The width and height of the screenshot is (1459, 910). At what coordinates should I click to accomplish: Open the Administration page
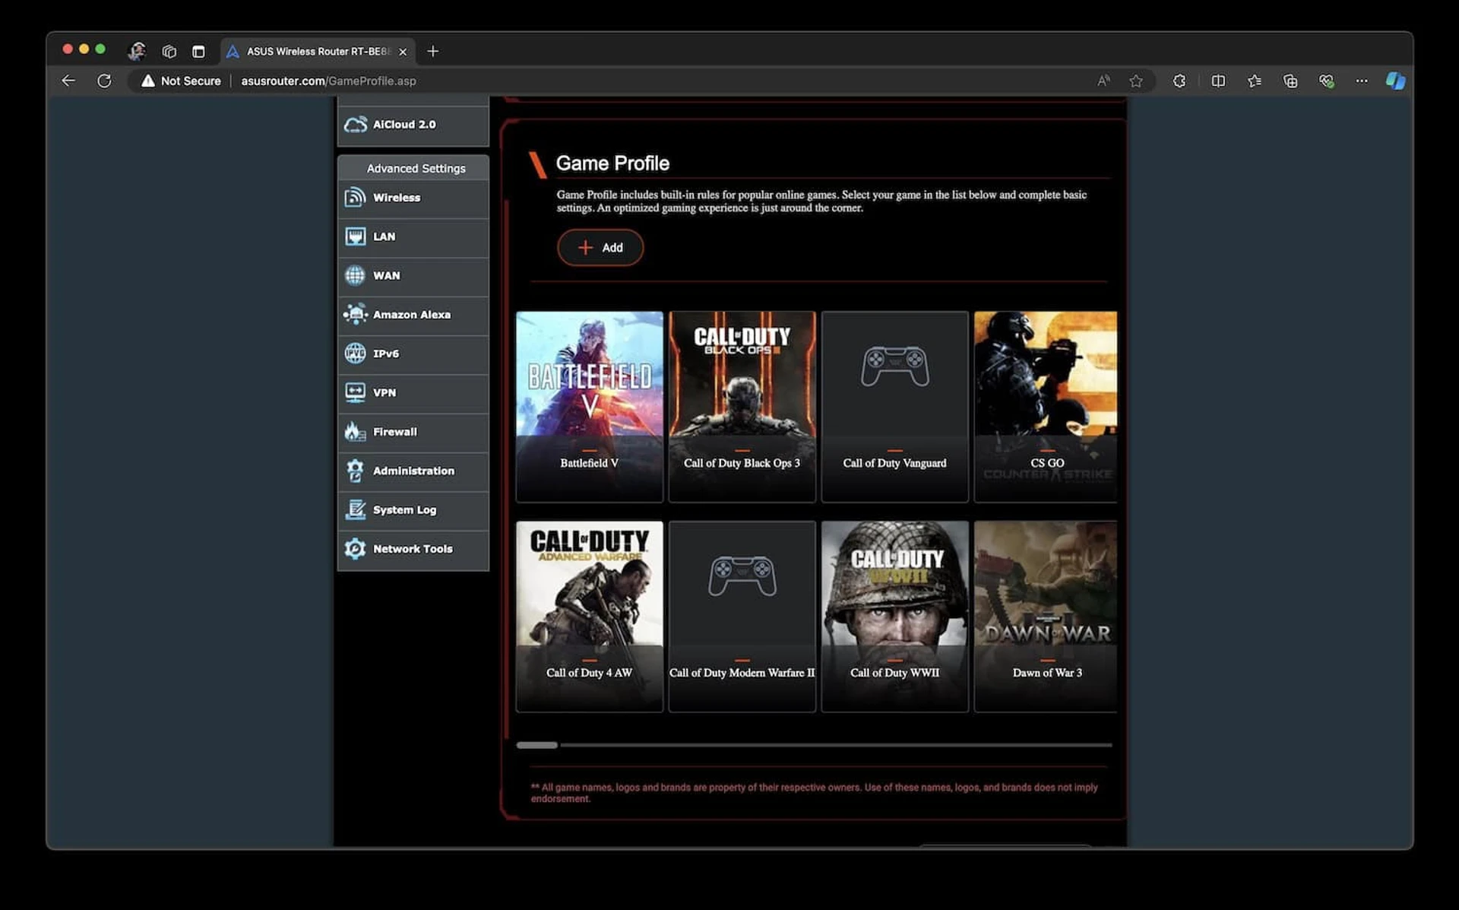[413, 471]
